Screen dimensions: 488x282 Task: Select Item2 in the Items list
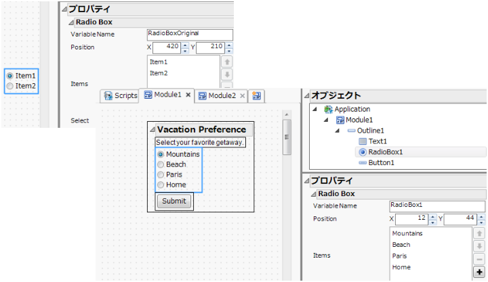pos(159,73)
